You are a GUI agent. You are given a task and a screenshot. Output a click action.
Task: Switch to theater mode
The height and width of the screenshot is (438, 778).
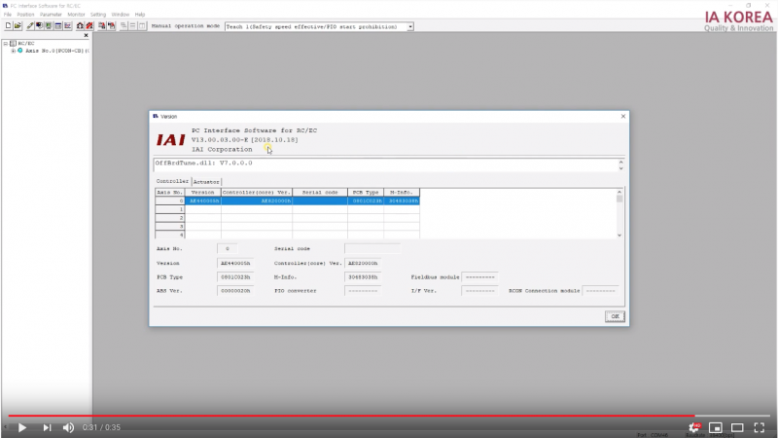coord(737,427)
